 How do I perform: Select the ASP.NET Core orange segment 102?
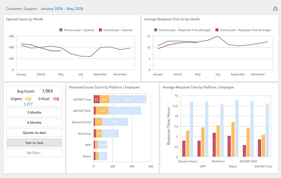tap(104, 99)
